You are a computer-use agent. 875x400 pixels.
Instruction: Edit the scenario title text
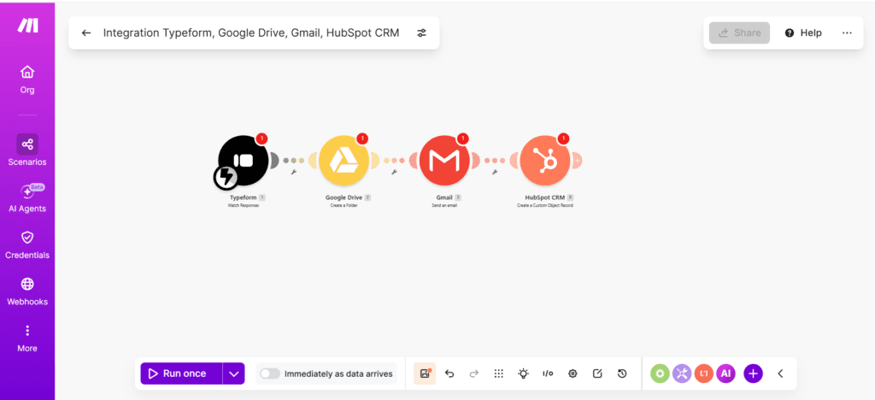(251, 33)
